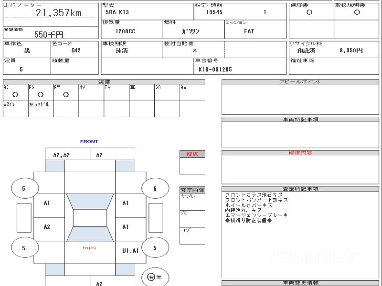Select the A2,A2 front damage mark
The height and width of the screenshot is (286, 382).
coord(61,155)
